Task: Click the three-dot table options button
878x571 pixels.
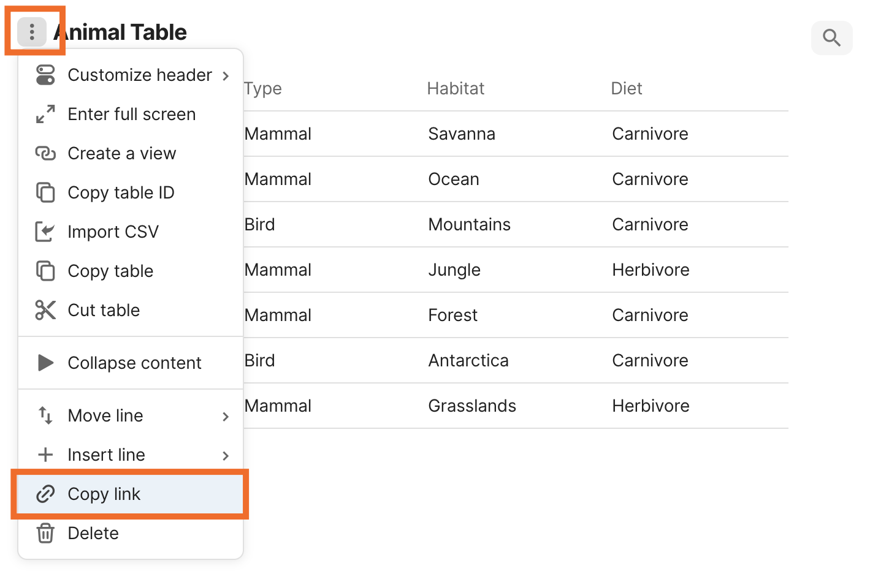Action: (x=32, y=32)
